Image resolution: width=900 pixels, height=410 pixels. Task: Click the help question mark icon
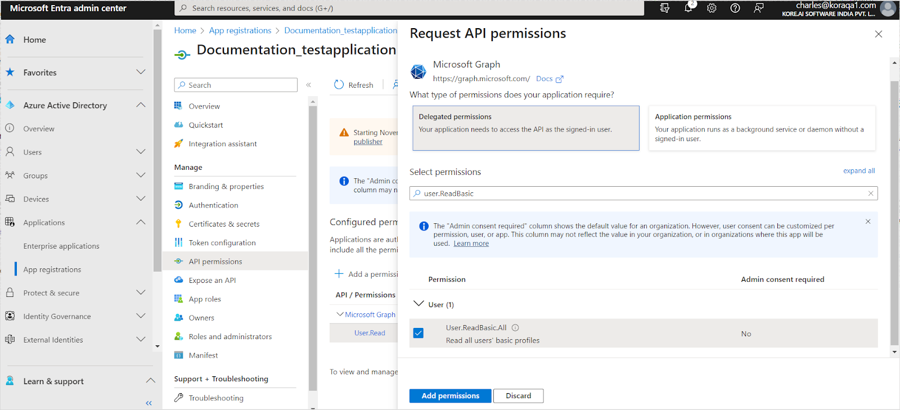(735, 8)
